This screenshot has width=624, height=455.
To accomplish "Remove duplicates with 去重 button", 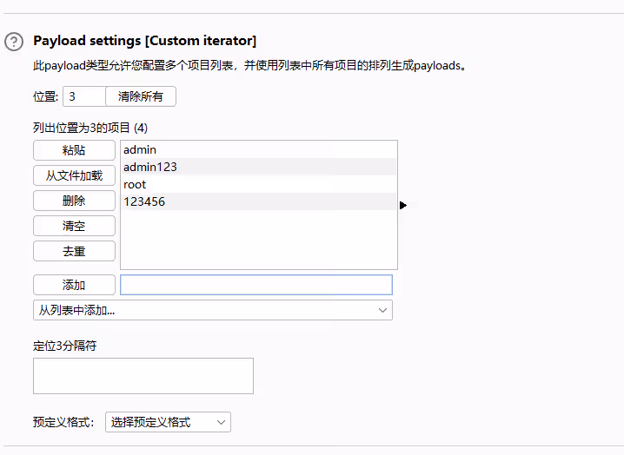I will 74,251.
